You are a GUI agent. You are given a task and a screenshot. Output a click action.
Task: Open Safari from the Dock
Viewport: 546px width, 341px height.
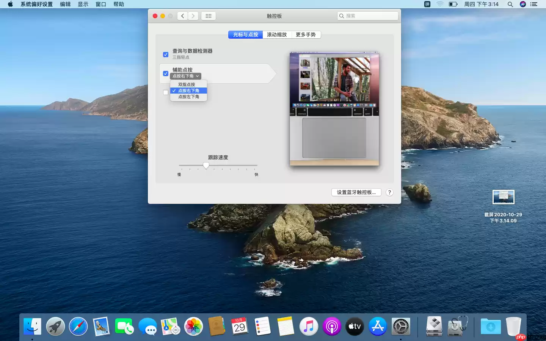coord(78,326)
